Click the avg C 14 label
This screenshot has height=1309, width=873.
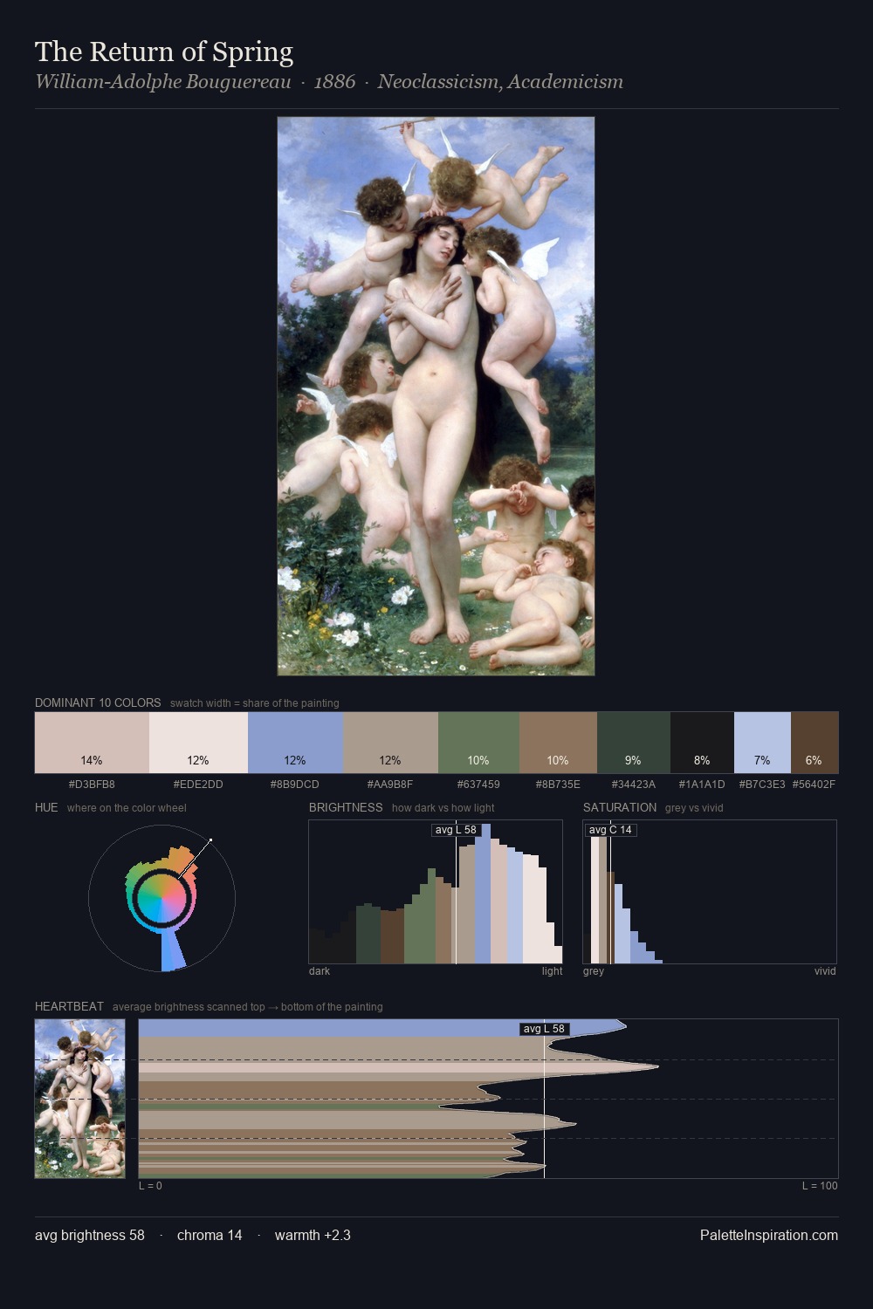click(x=610, y=830)
